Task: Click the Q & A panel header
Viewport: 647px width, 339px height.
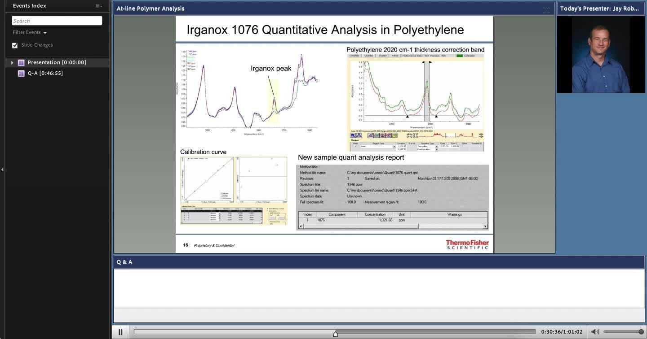Action: pos(124,262)
